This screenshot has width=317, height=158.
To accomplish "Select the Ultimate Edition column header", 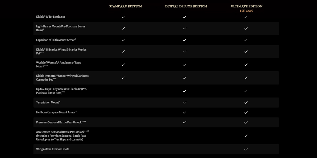I will point(246,6).
